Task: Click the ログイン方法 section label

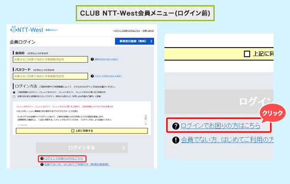Action: [26, 86]
